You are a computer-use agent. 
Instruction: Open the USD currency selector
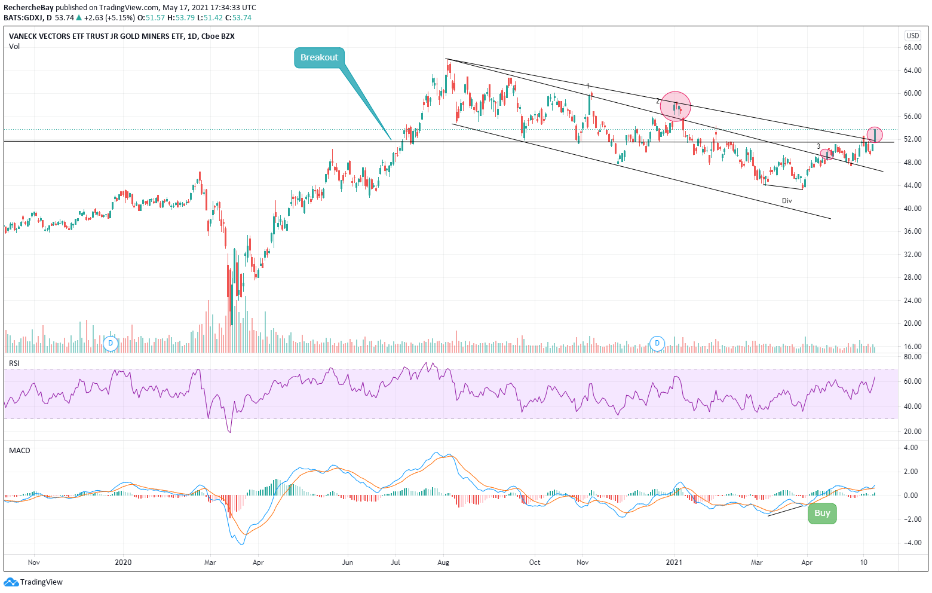point(912,36)
